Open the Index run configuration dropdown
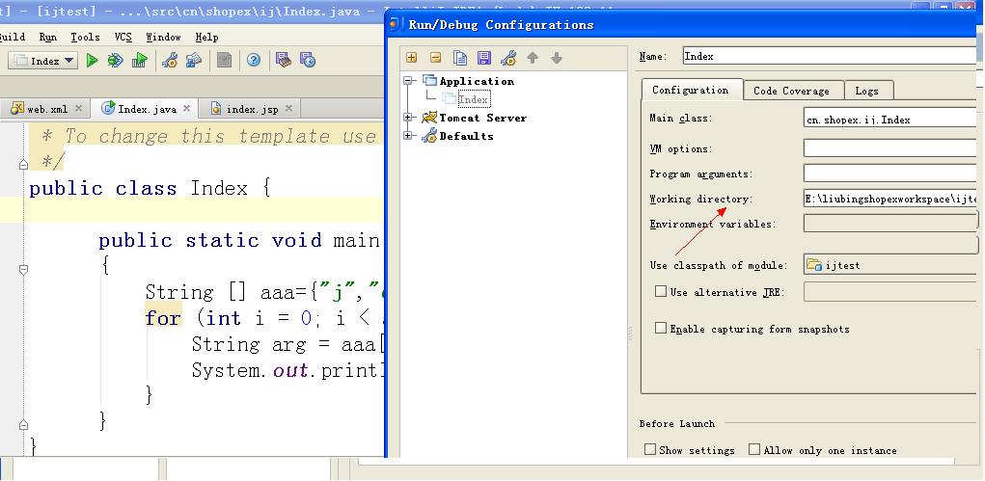The width and height of the screenshot is (985, 481). click(43, 61)
